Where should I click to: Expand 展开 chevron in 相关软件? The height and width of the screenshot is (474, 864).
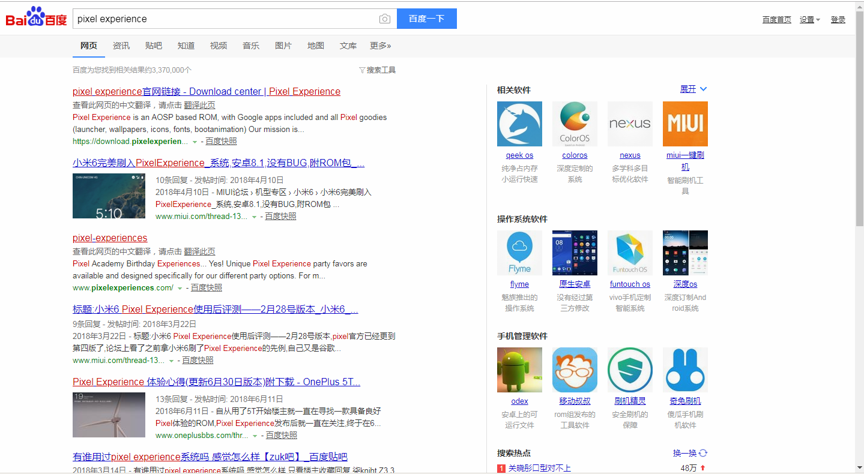[704, 89]
